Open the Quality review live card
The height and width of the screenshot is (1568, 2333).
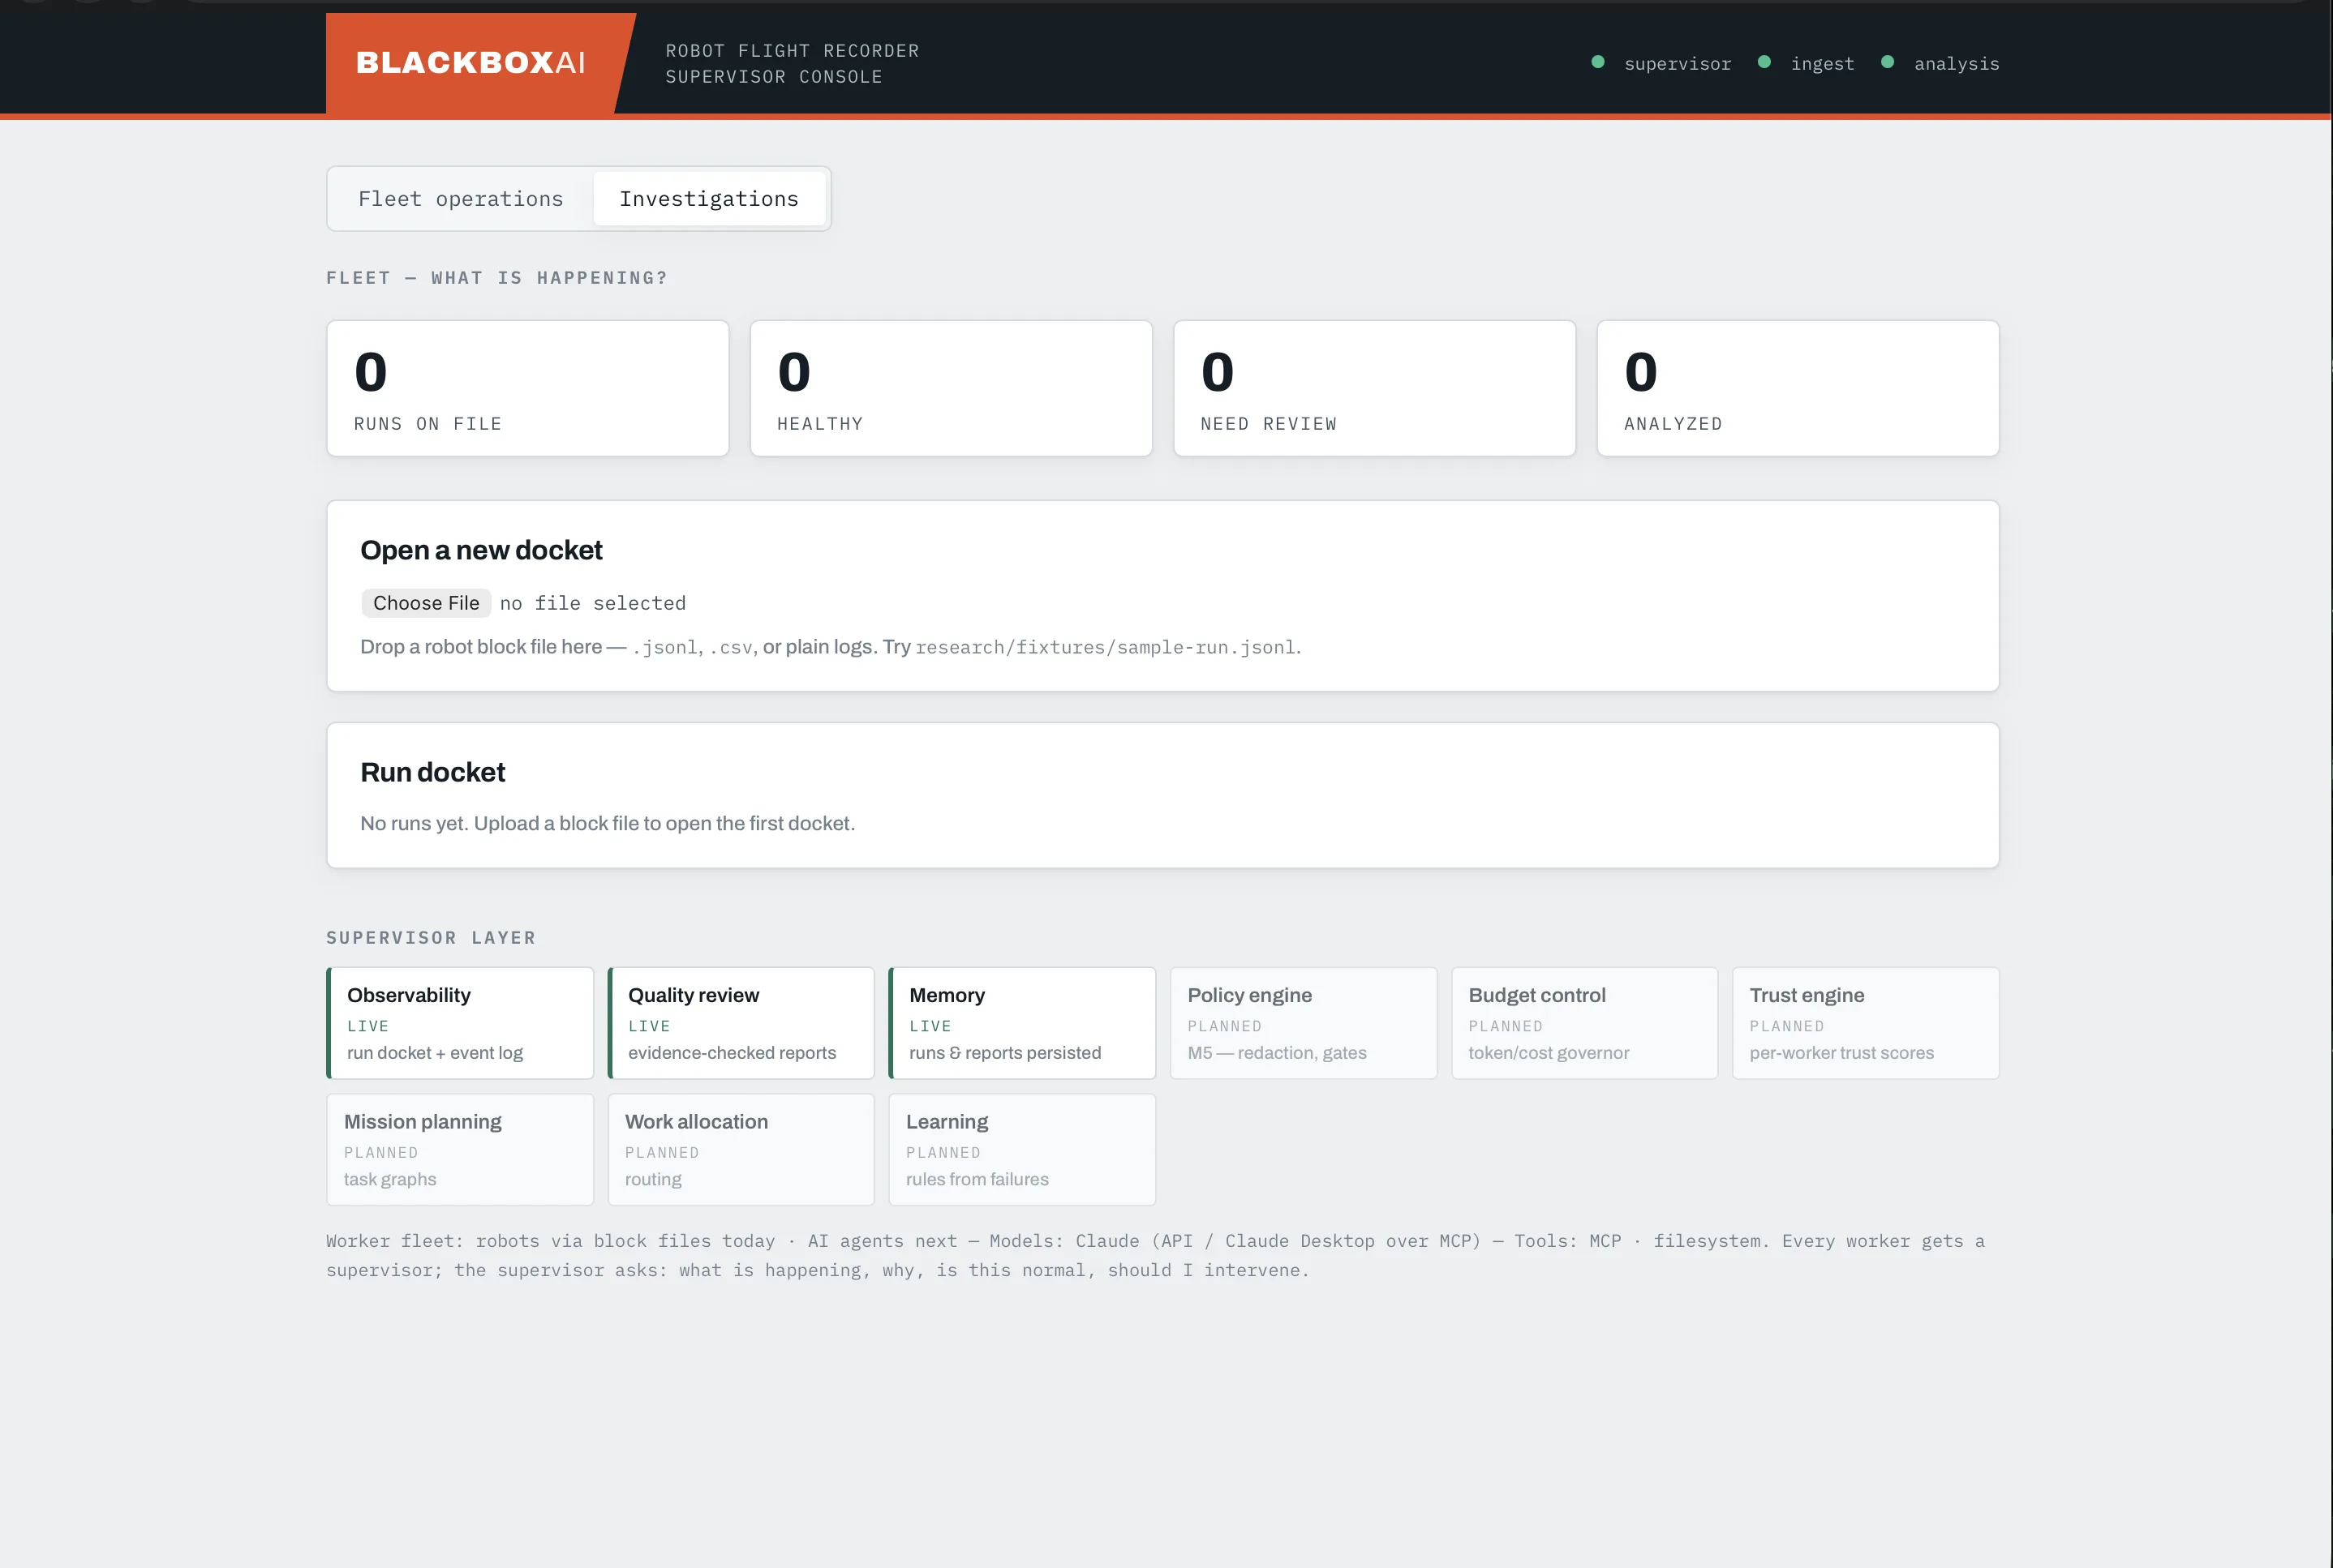pyautogui.click(x=741, y=1023)
